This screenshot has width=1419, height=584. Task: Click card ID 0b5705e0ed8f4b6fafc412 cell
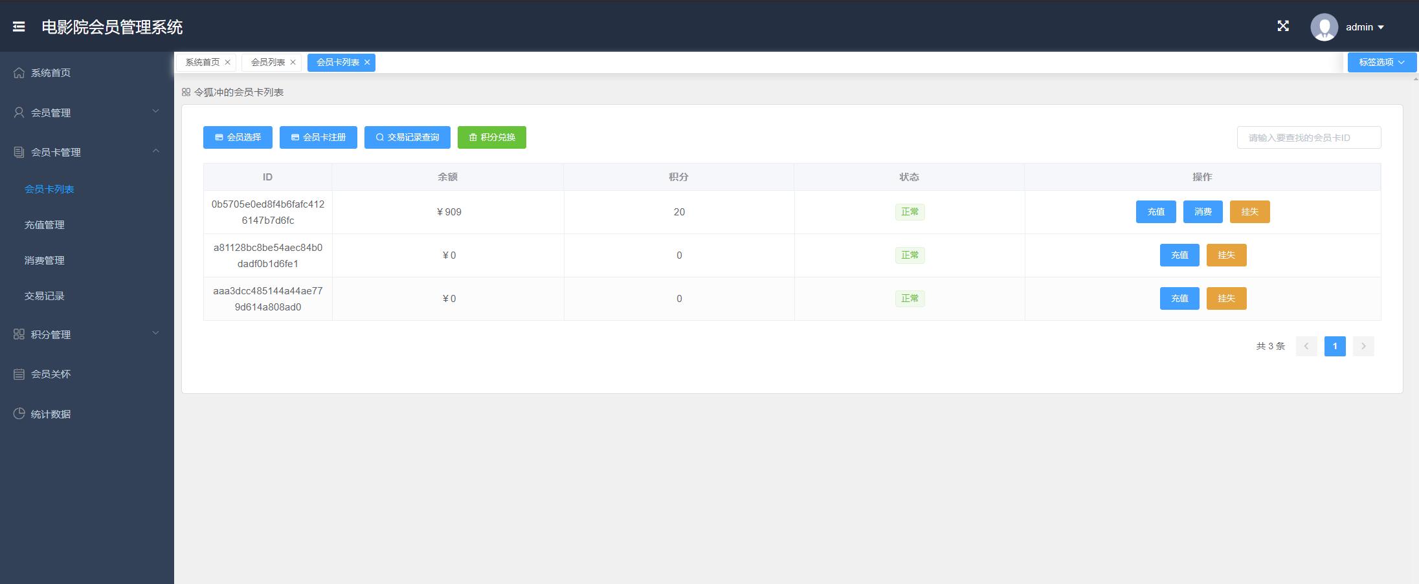[x=268, y=212]
